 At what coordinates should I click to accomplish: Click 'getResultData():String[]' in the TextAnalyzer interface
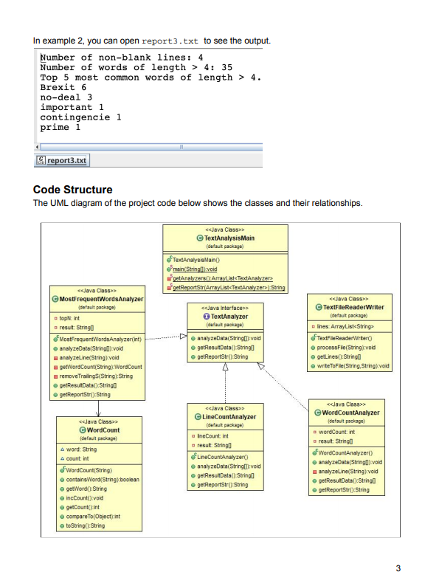click(x=223, y=348)
